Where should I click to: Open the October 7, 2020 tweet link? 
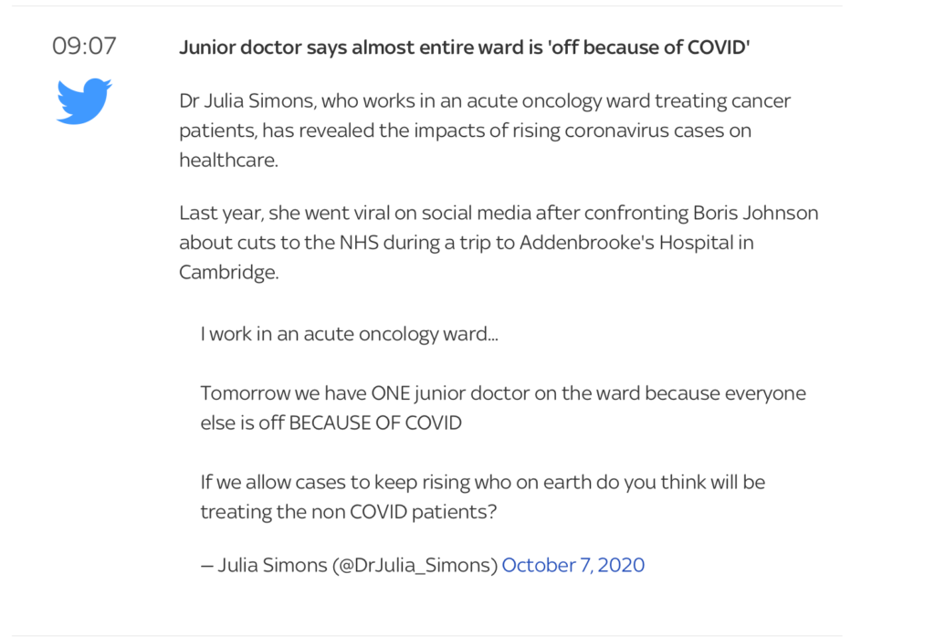tap(573, 565)
